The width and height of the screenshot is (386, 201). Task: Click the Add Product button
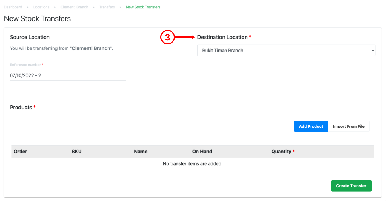(x=311, y=126)
